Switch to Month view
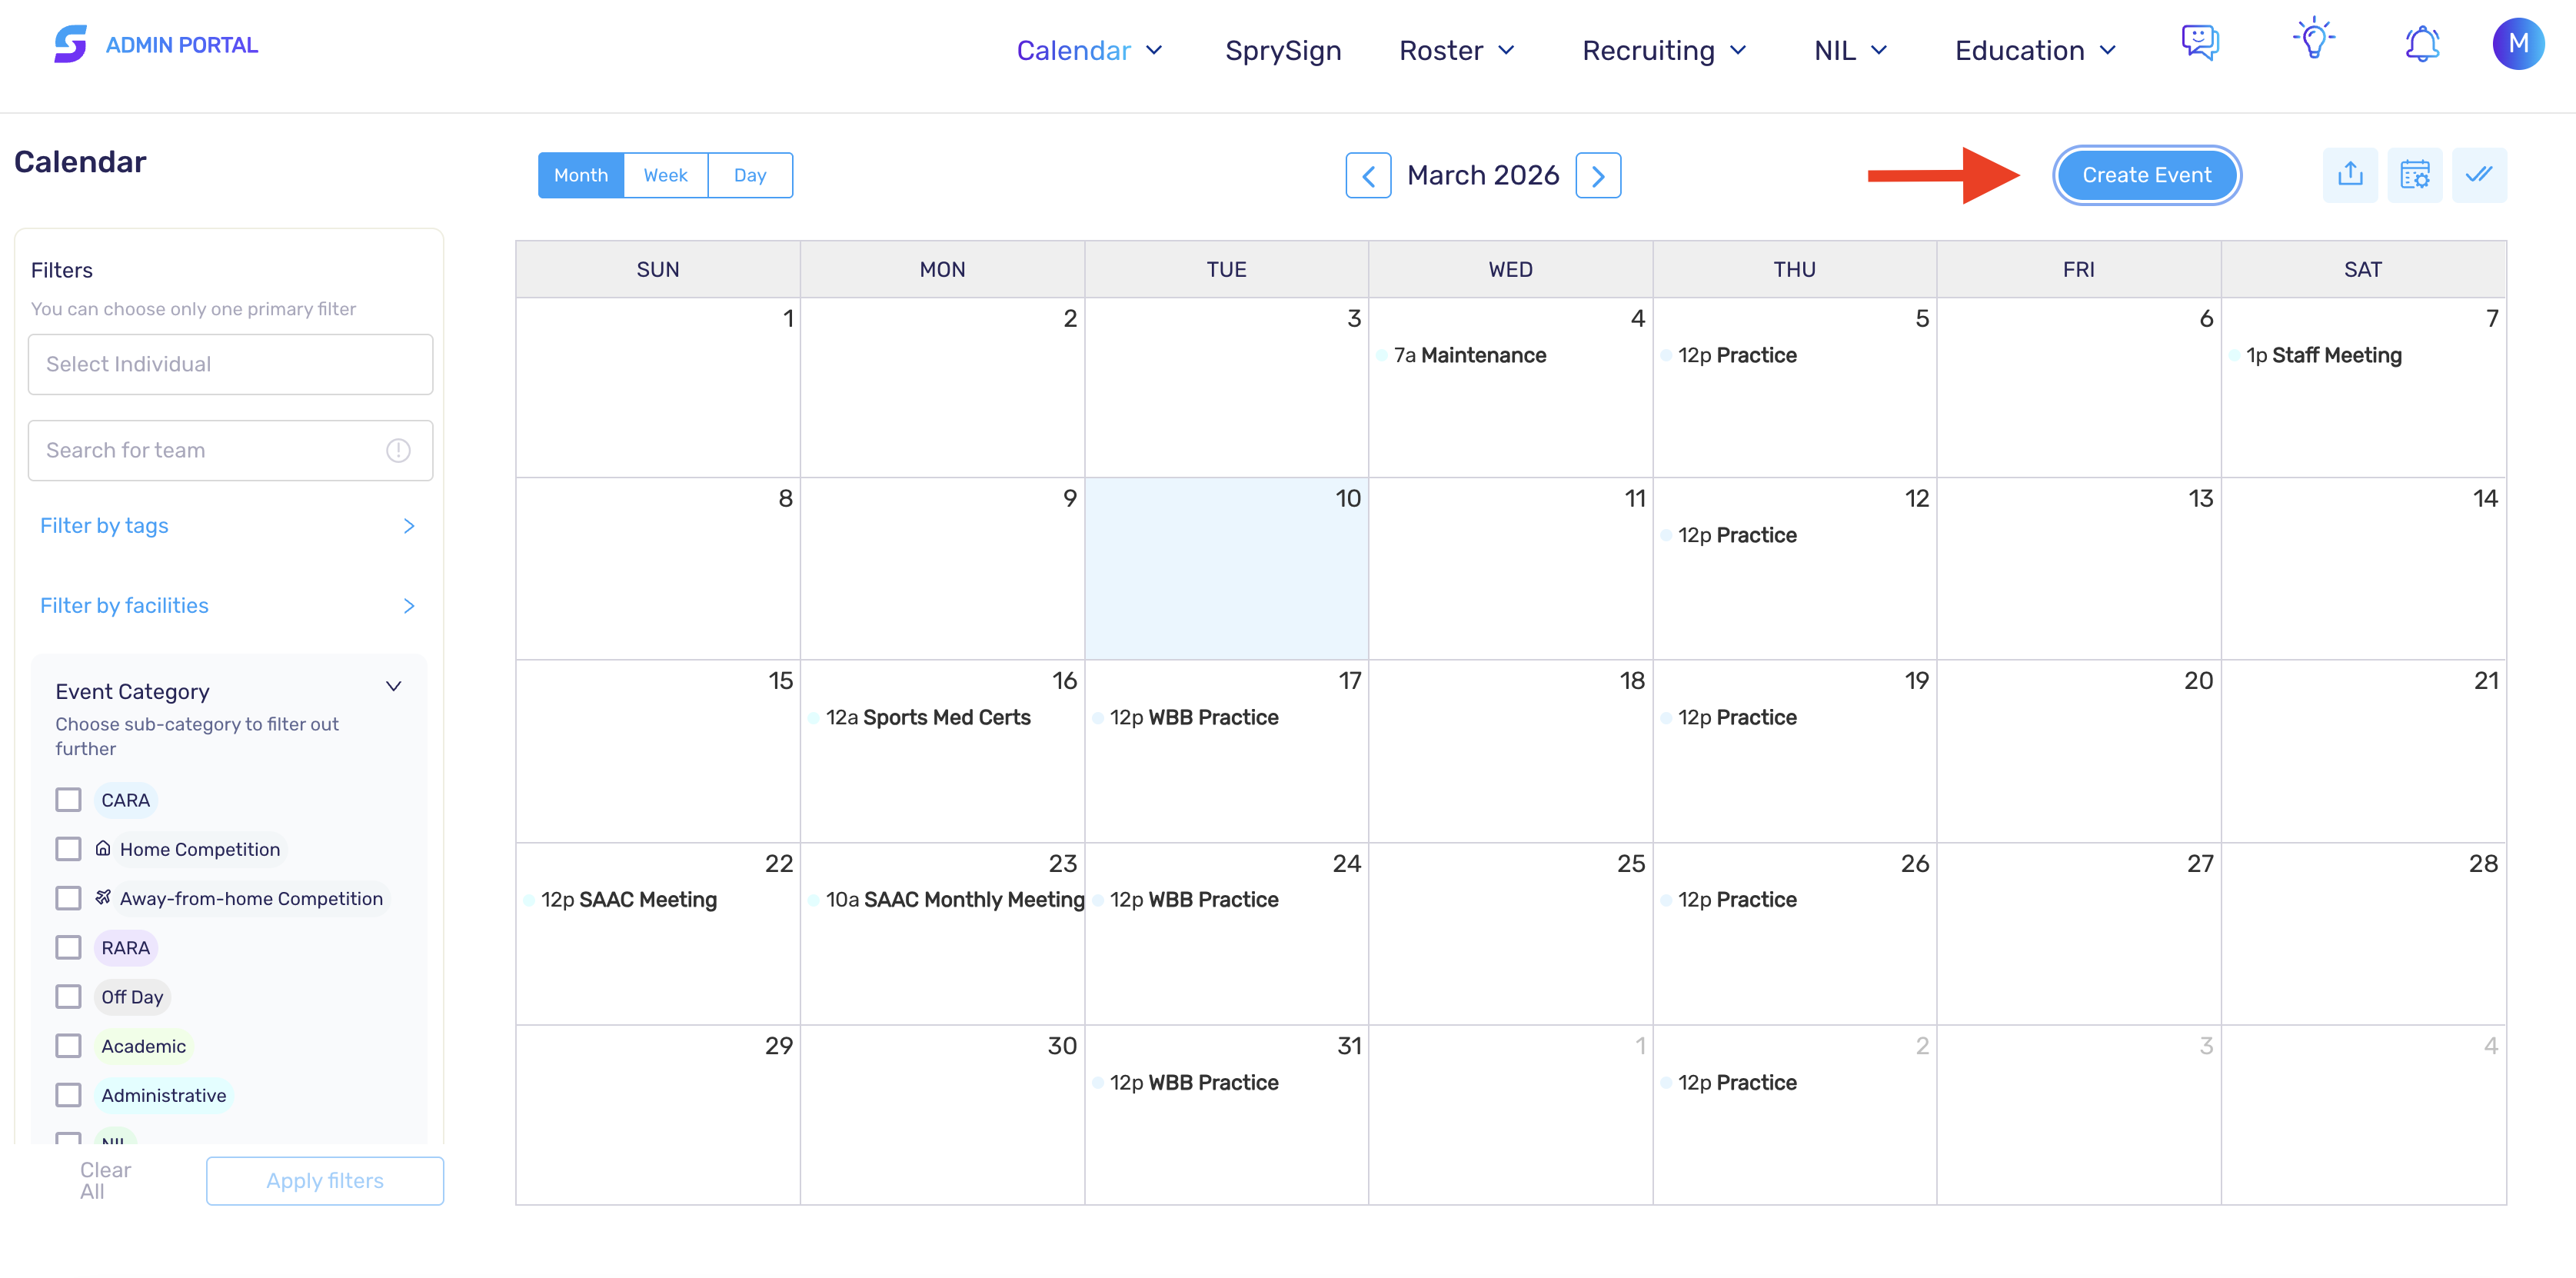This screenshot has width=2576, height=1278. click(581, 176)
